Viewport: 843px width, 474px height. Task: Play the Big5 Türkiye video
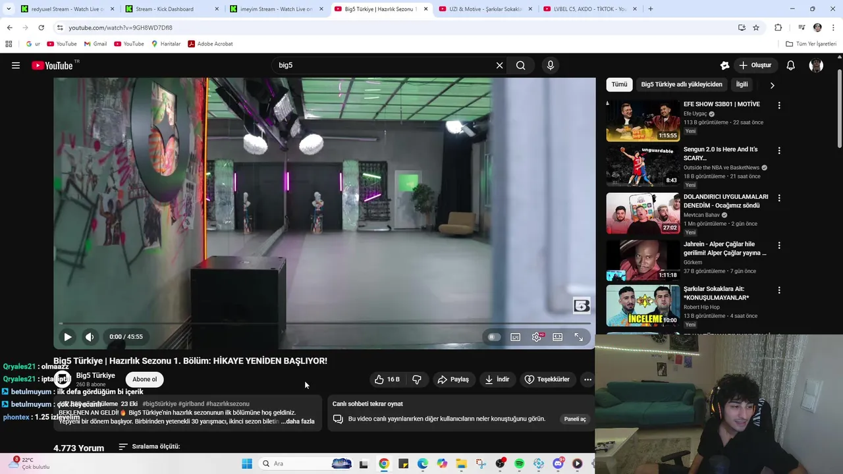(67, 336)
